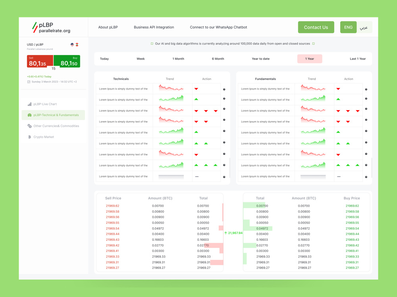Image resolution: width=397 pixels, height=297 pixels.
Task: Click red down arrow in first Fundamentals row
Action: 338,89
